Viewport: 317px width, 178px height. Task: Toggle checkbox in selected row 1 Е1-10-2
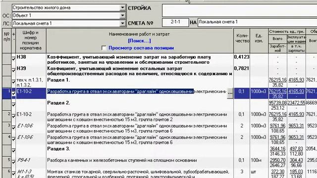click(13, 93)
